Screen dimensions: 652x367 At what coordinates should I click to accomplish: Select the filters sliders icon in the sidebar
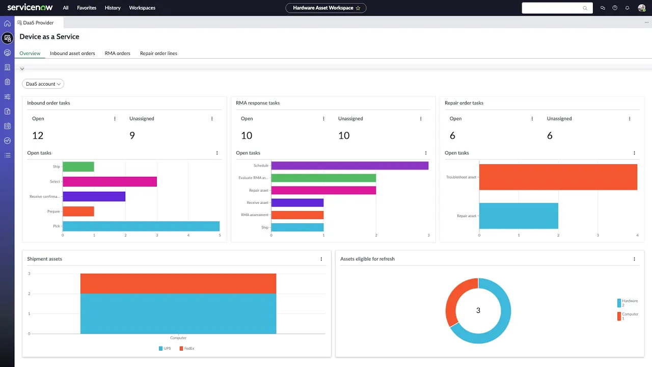point(7,96)
